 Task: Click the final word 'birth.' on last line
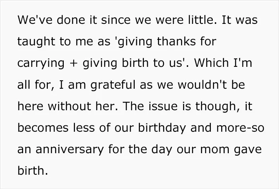click(33, 170)
